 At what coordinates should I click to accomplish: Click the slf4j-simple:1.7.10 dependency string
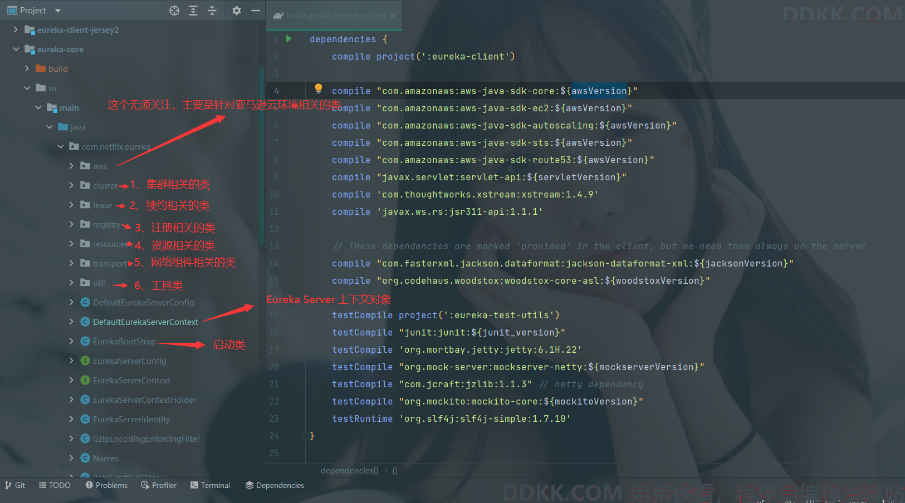pos(485,418)
